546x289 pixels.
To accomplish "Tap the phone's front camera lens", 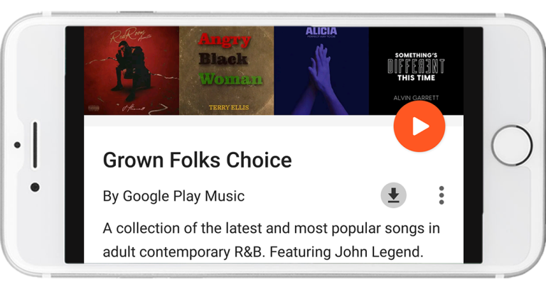I will pos(35,187).
